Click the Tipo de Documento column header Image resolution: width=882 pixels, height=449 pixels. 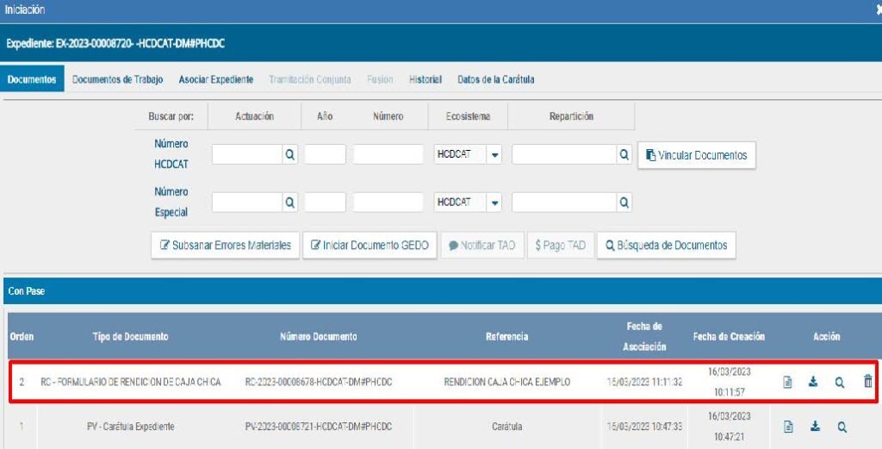[x=131, y=336]
